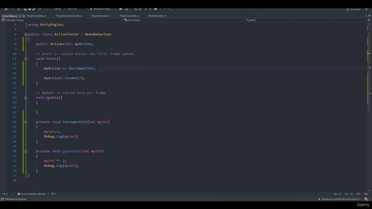
Task: Click the CRLF line ending indicator
Action: pos(366,194)
